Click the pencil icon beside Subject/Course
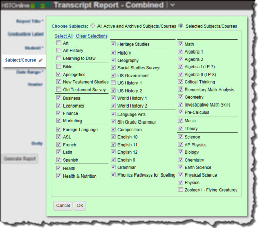 pyautogui.click(x=41, y=60)
